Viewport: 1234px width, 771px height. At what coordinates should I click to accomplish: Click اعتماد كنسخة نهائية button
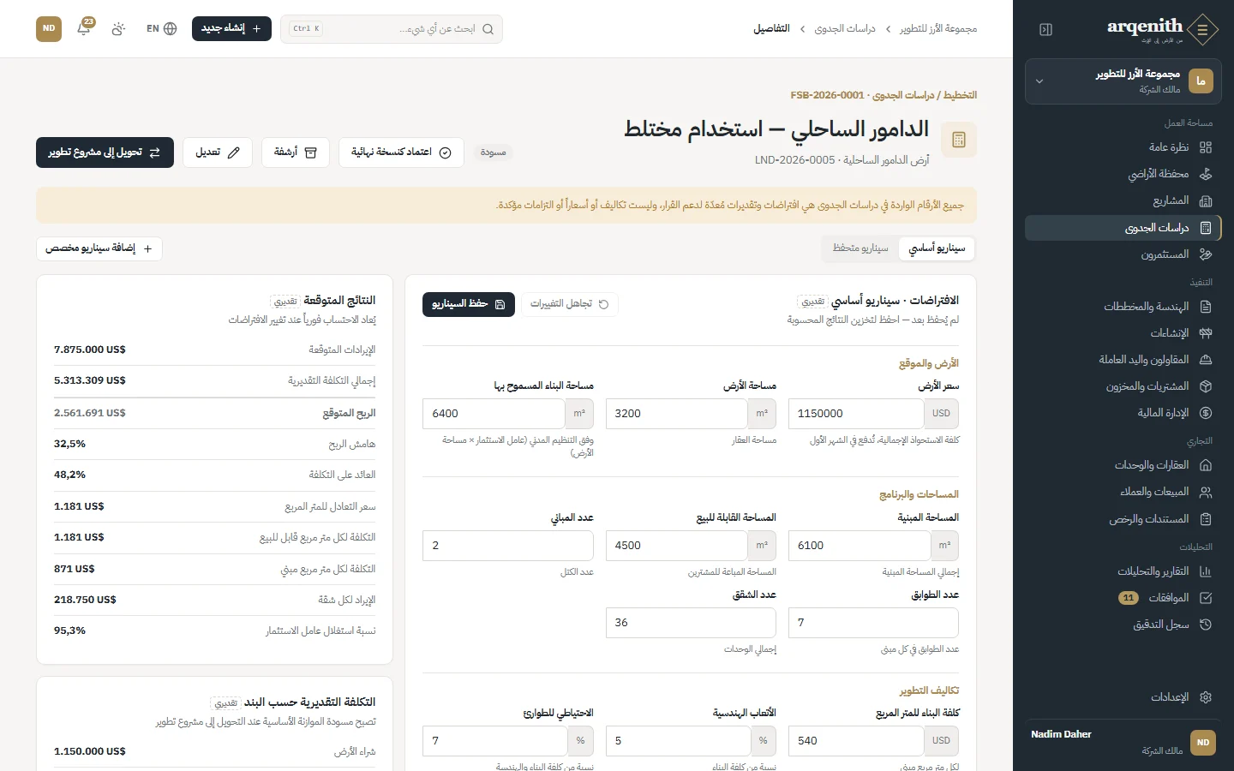[x=401, y=152]
